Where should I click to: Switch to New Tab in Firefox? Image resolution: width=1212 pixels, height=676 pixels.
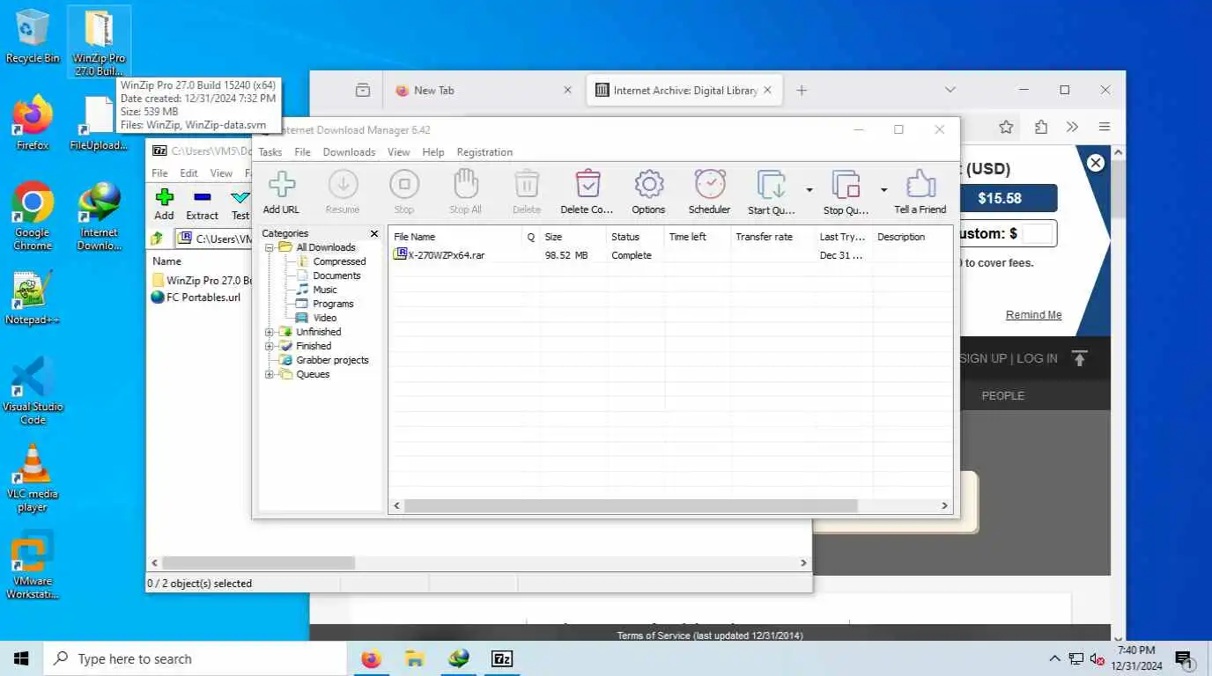pos(483,90)
